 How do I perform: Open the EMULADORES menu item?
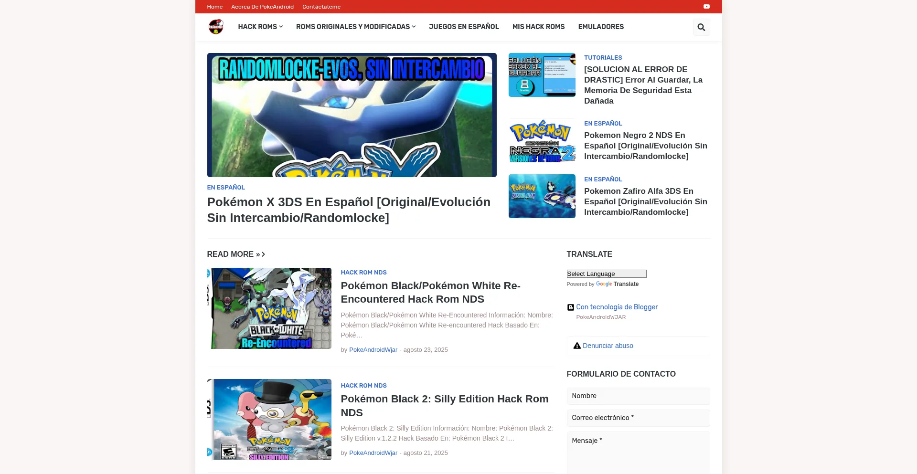tap(601, 27)
